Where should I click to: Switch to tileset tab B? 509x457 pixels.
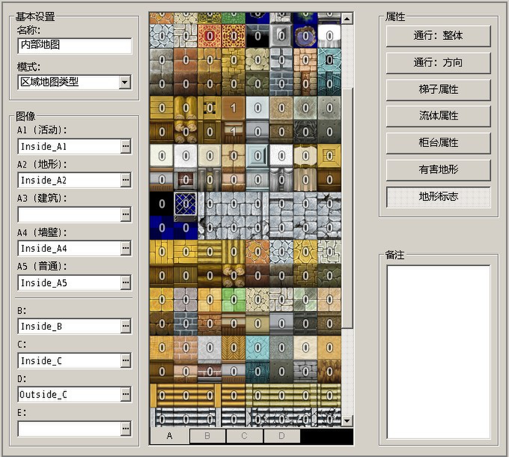pyautogui.click(x=207, y=436)
